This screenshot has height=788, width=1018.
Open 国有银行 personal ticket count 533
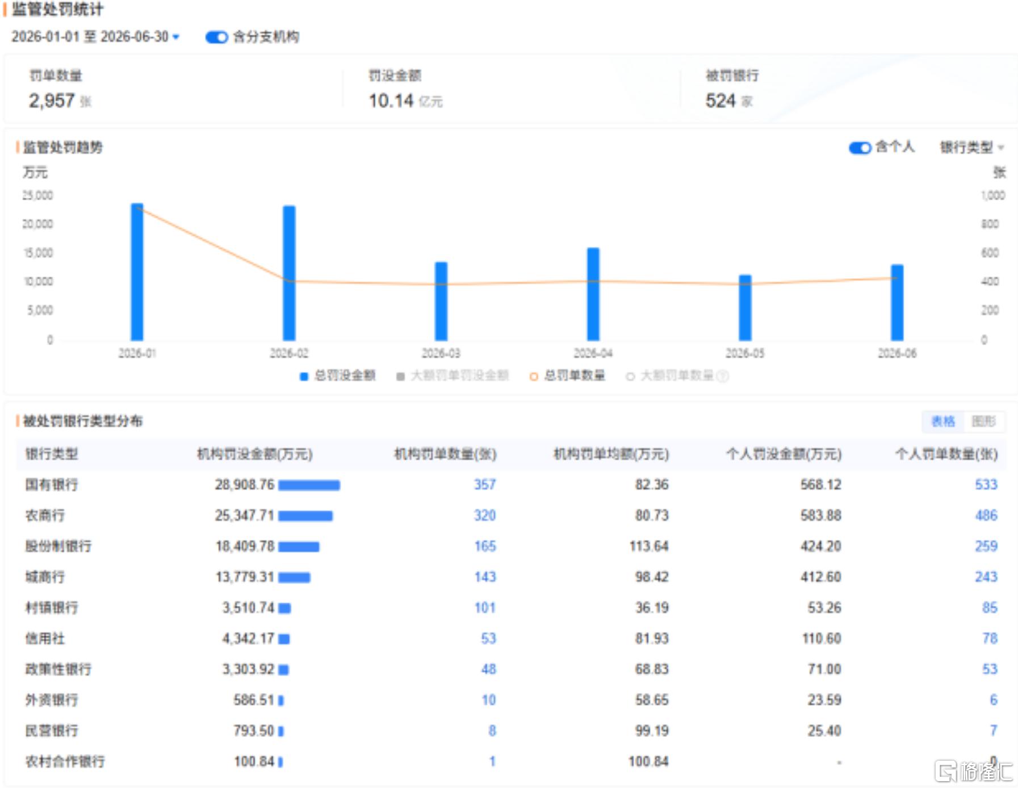coord(986,485)
